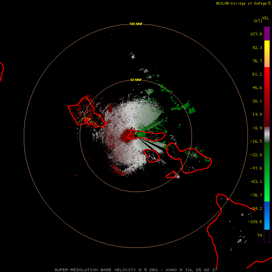Viewport: 272px width, 272px height.
Task: Click the 61.2 legend value
Action: pyautogui.click(x=257, y=74)
